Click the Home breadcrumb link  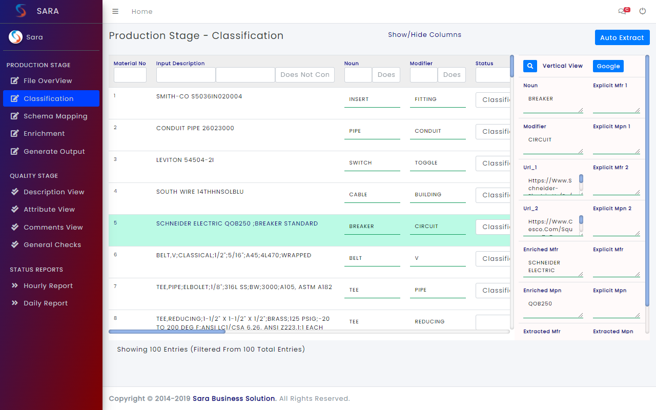pyautogui.click(x=142, y=11)
